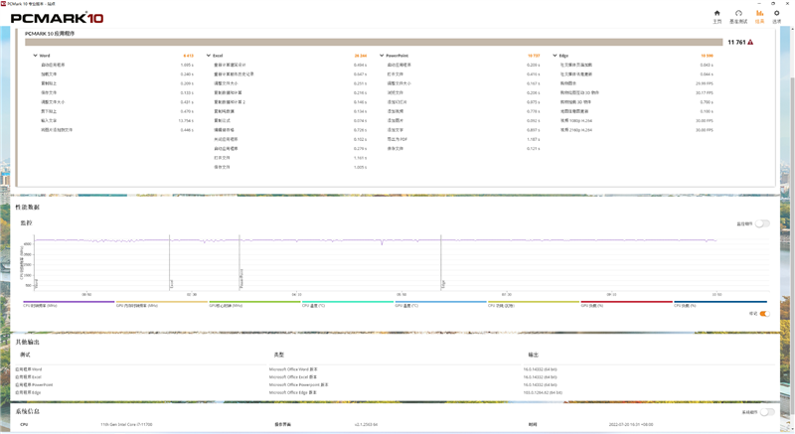This screenshot has height=434, width=795.
Task: Click the PowerPoint score value
Action: point(534,56)
